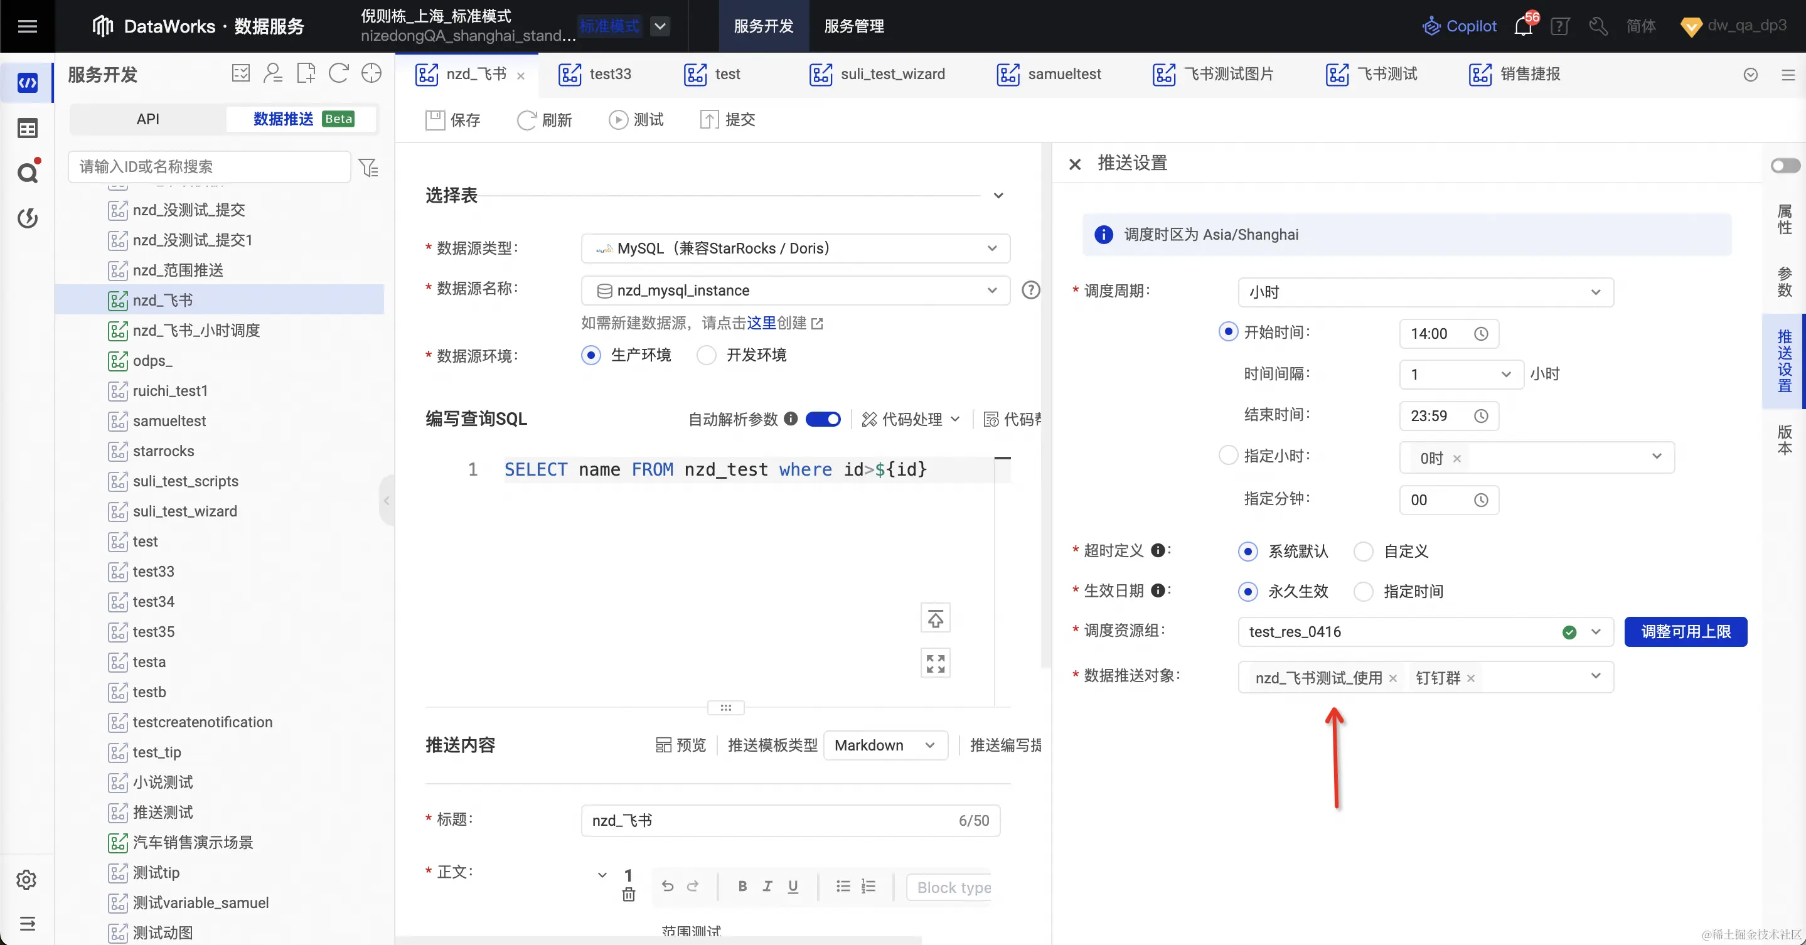Expand Markdown template type dropdown
1806x945 pixels.
[885, 745]
